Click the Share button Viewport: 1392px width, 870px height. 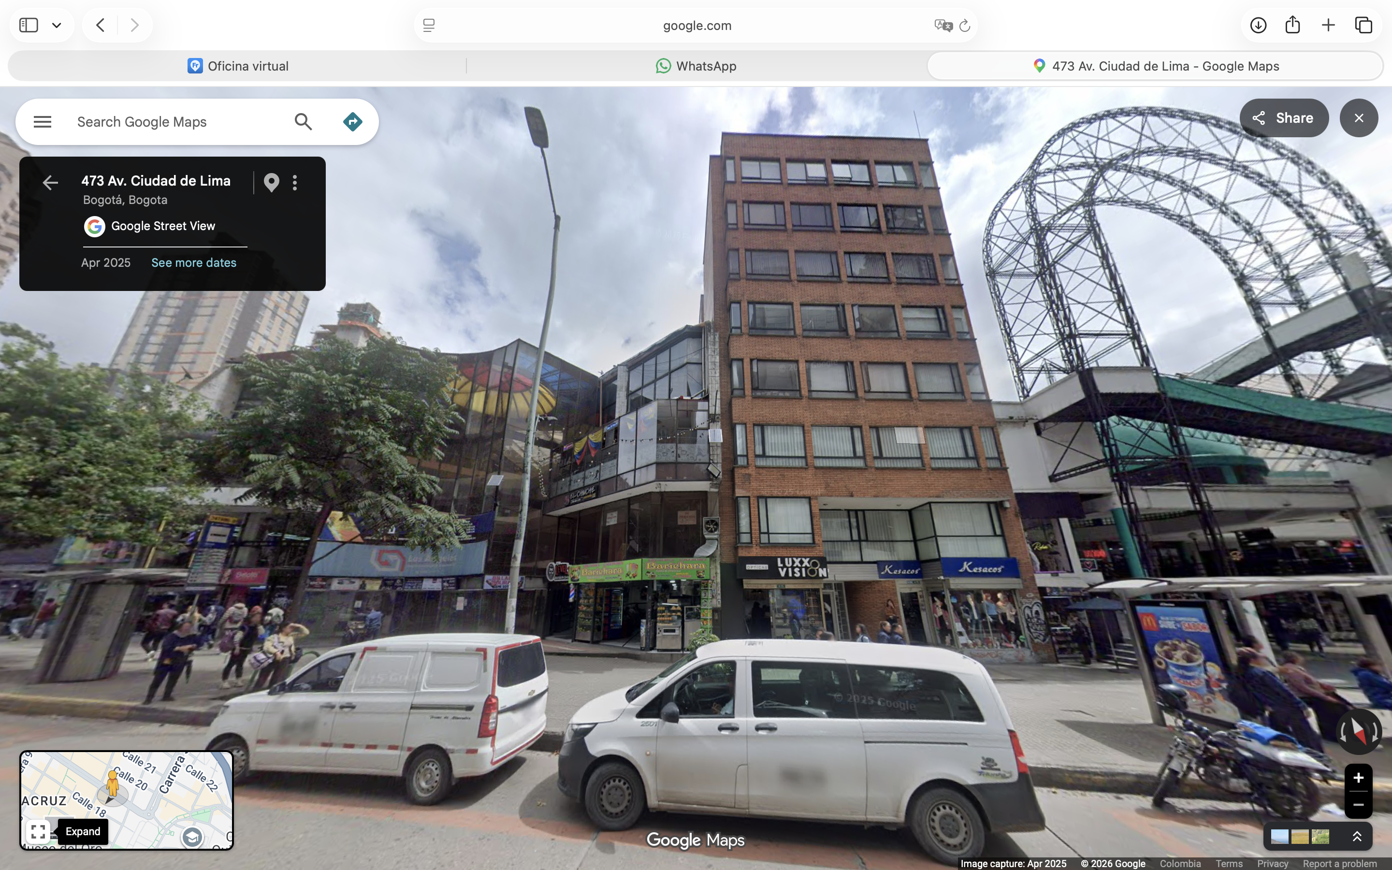pyautogui.click(x=1284, y=118)
